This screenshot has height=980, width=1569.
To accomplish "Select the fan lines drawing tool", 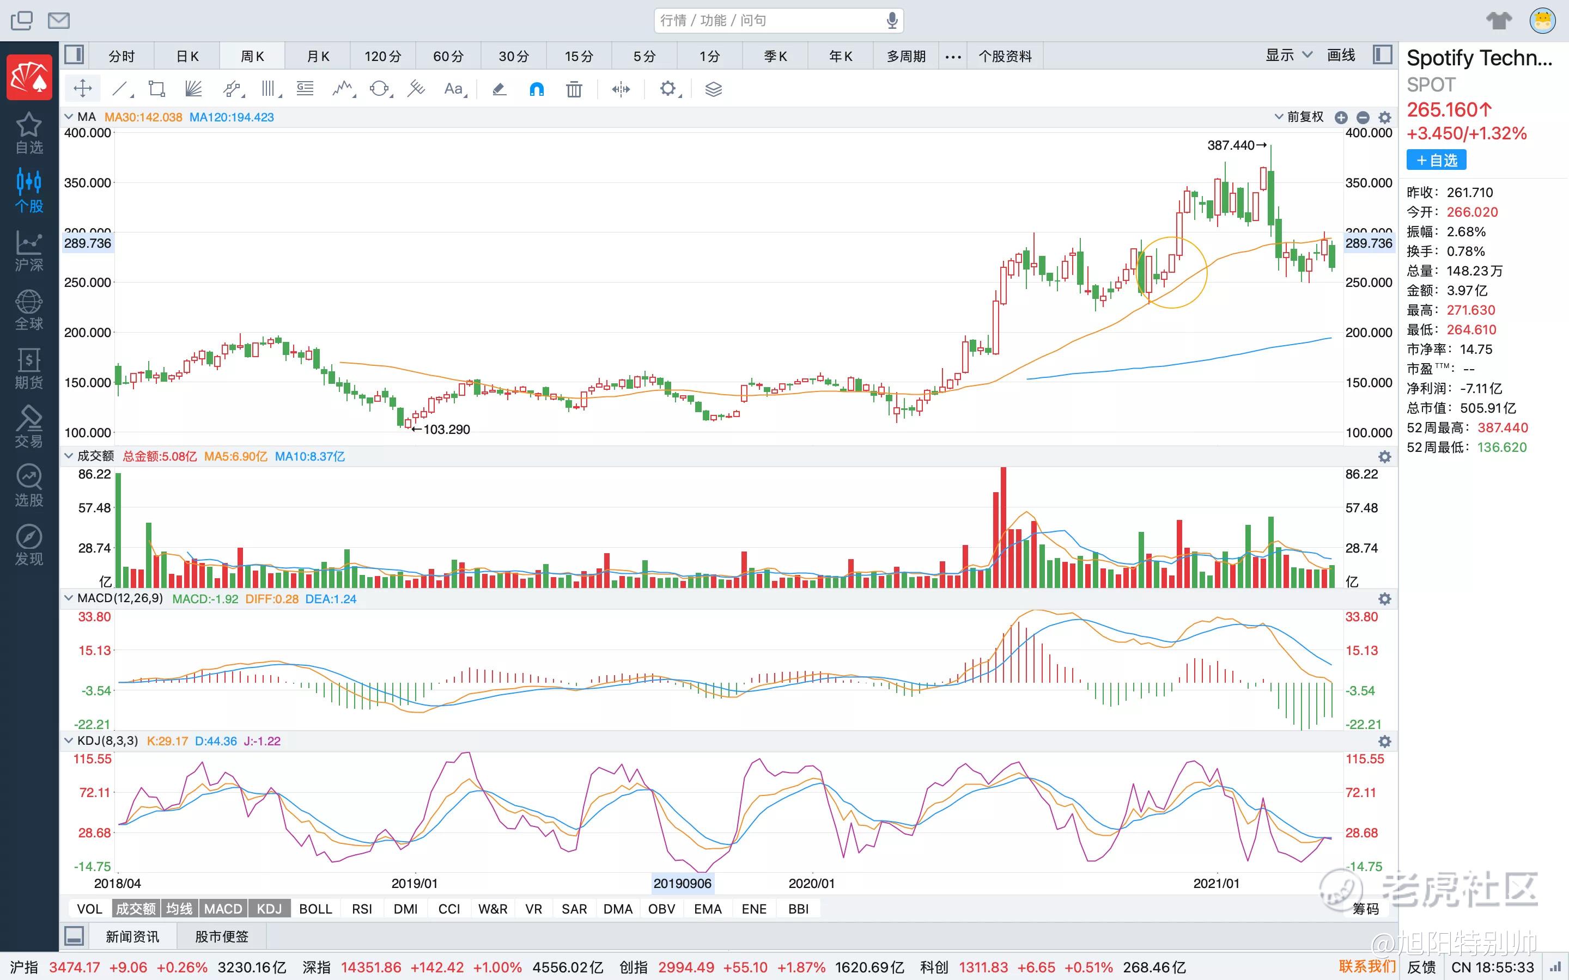I will (193, 89).
